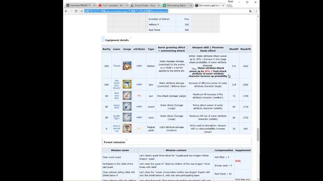Click the Mission name column header
This screenshot has width=323, height=181.
(120, 150)
